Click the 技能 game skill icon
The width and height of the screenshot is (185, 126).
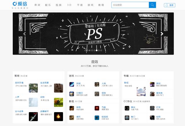point(72,84)
